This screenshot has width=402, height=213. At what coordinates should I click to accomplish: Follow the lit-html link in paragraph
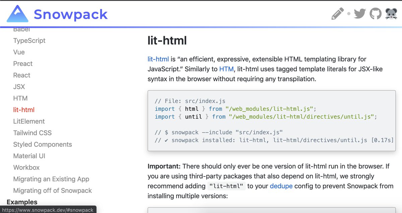(x=158, y=60)
